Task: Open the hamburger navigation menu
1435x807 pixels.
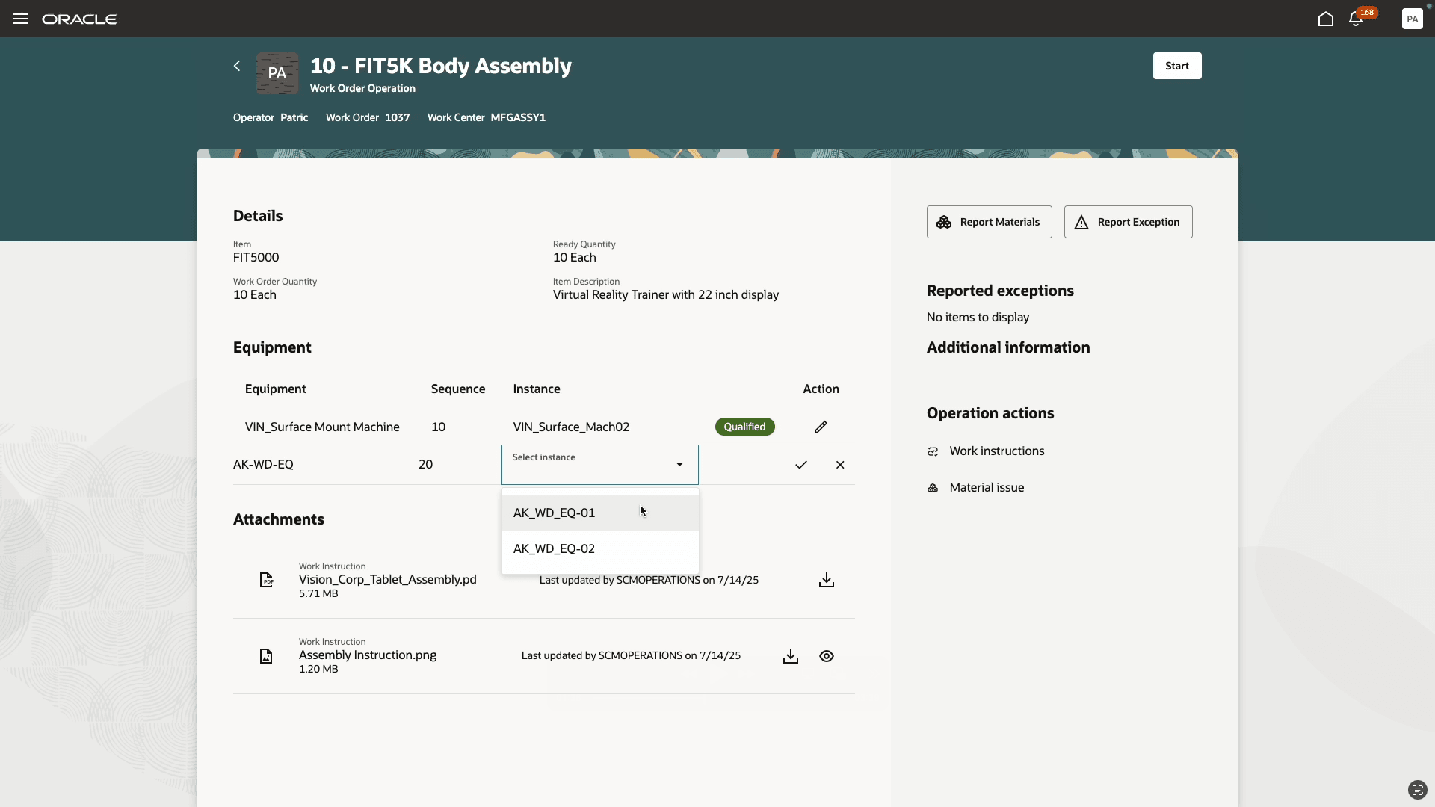Action: [x=21, y=19]
